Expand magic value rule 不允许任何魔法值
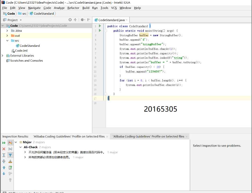Screen dimensions: 252x193 25,152
